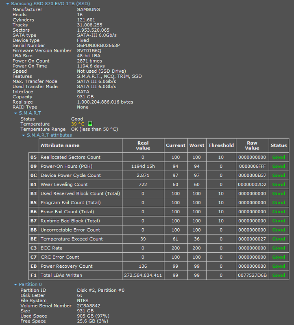
Task: Select the Power Recovery Count attribute
Action: (67, 266)
